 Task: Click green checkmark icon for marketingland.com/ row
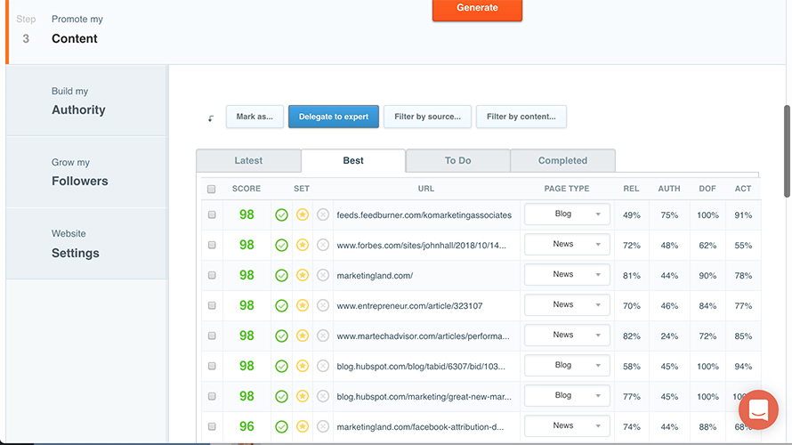coord(281,276)
